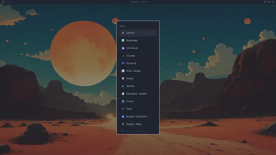The width and height of the screenshot is (276, 155).
Task: Open the Document Viewer entry
Action: pos(138,94)
